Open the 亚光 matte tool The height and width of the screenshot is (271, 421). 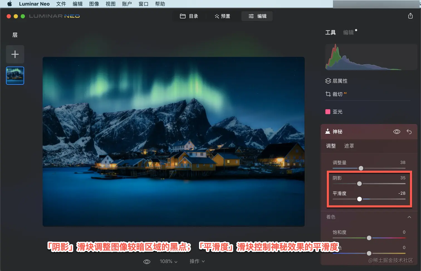[334, 112]
